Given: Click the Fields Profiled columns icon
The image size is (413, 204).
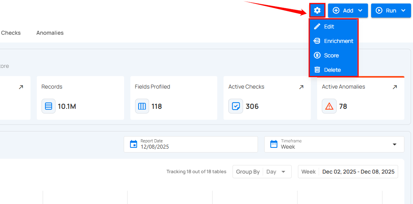Looking at the screenshot, I should coord(142,106).
